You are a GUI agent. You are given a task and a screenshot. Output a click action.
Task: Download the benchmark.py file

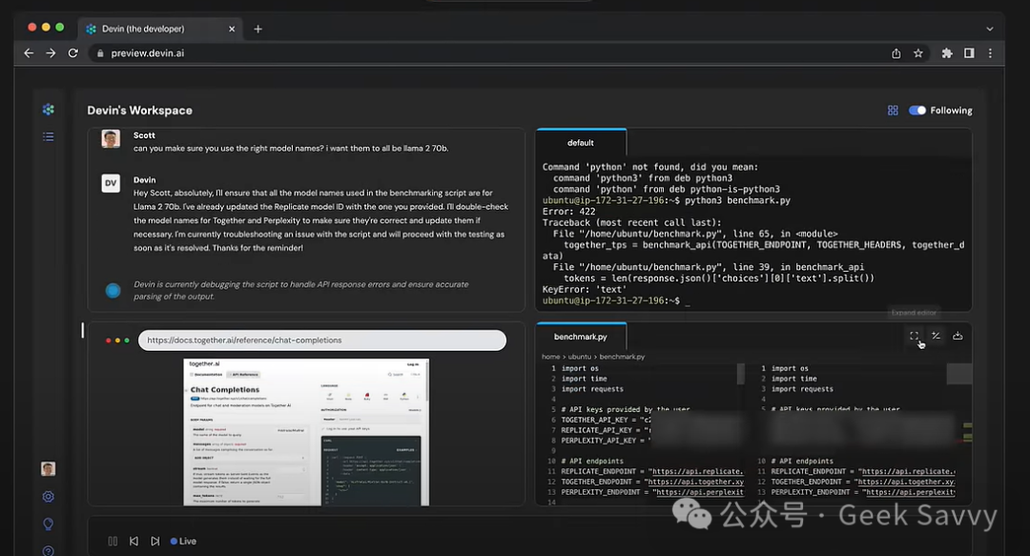coord(958,336)
